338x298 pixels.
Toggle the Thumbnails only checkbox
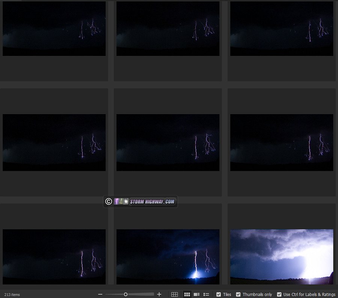pos(238,294)
